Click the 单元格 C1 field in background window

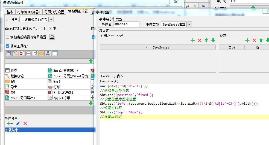(x=249, y=2)
